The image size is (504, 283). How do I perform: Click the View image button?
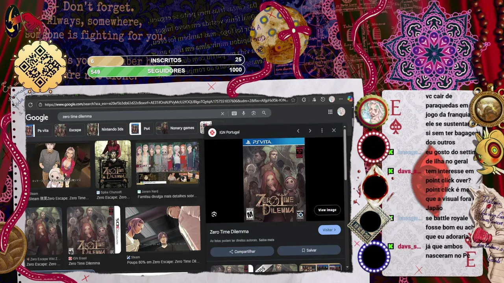coord(327,210)
